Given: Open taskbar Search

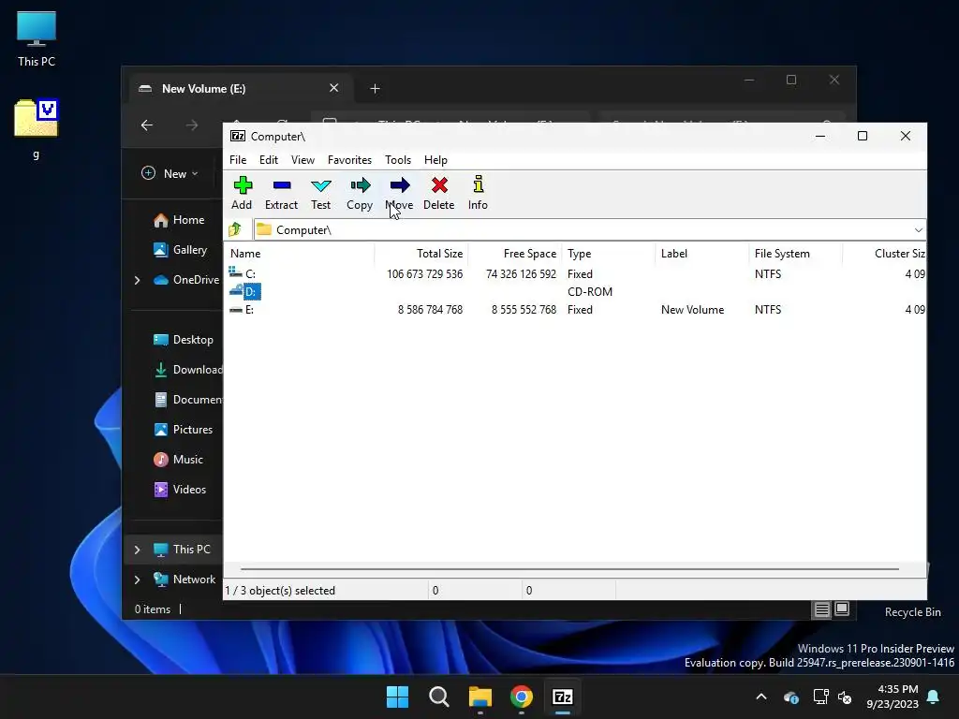Looking at the screenshot, I should click(x=438, y=697).
